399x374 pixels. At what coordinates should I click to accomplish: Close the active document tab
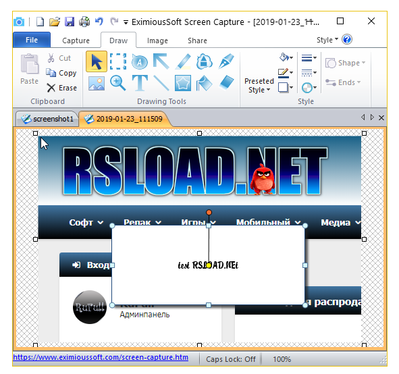(x=381, y=117)
